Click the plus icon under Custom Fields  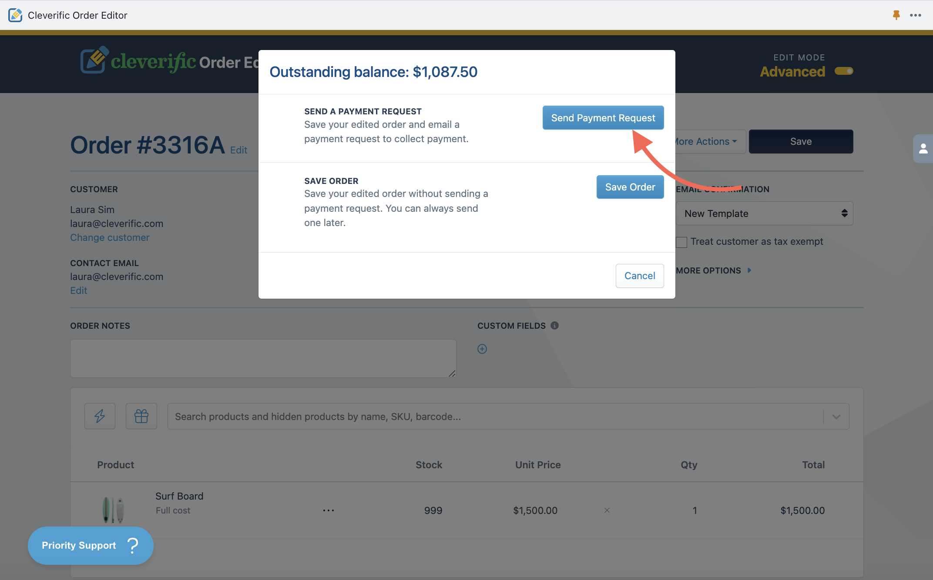[482, 349]
